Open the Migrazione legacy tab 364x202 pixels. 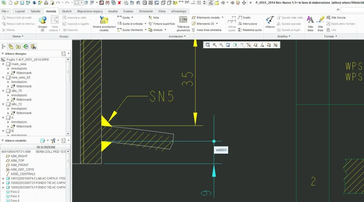tap(90, 11)
